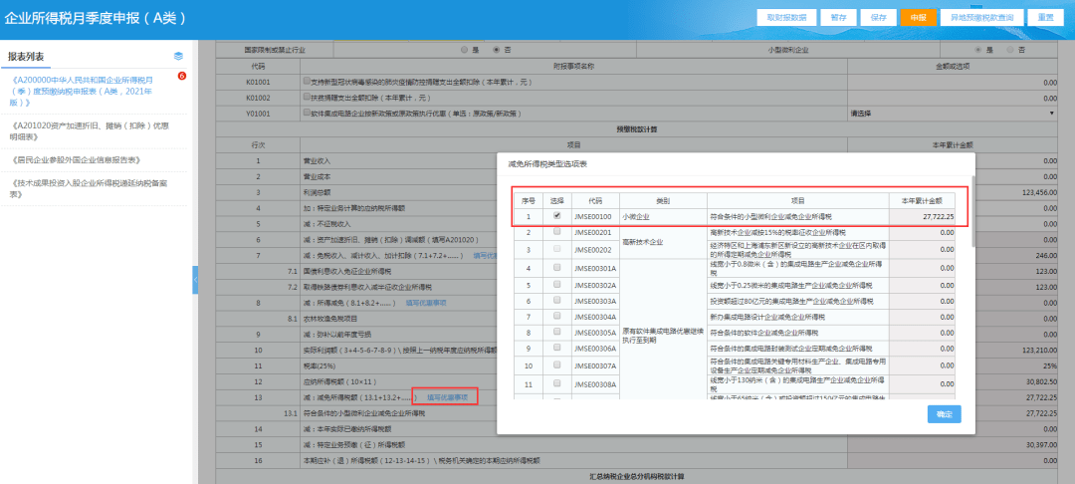Check the JMSE00302A checkbox
Screen dimensions: 1075x484
click(x=556, y=285)
